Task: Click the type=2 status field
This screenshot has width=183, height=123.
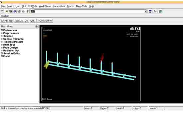Action: click(108, 108)
